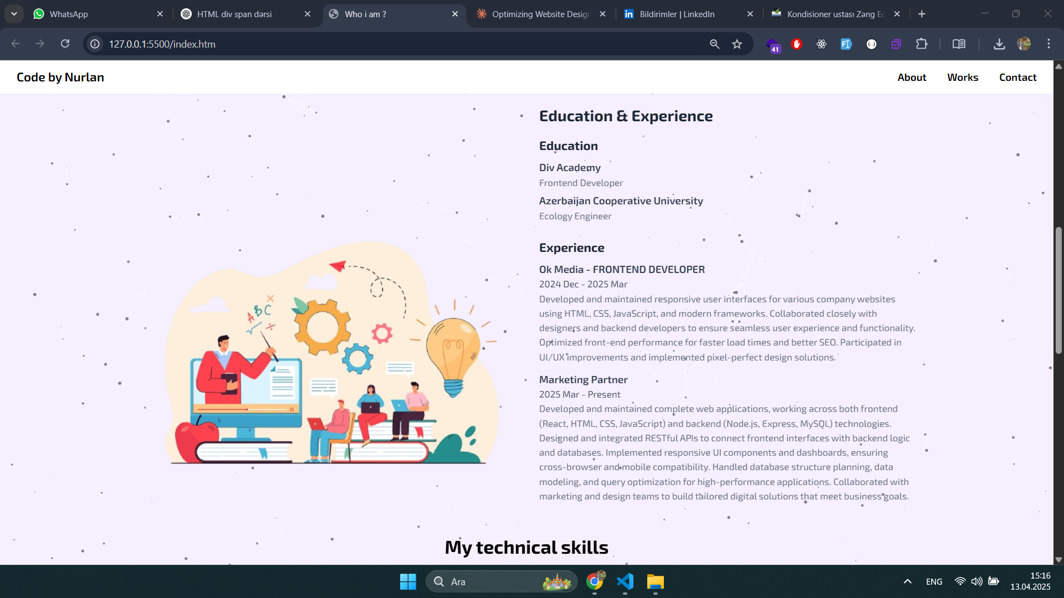Open Visual Studio Code from taskbar
This screenshot has width=1064, height=598.
tap(625, 581)
